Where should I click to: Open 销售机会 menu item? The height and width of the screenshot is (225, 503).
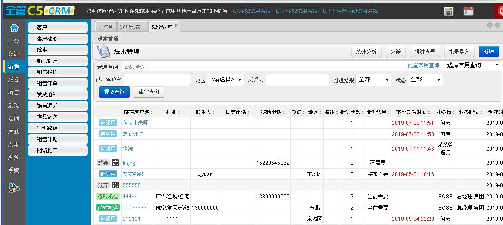click(58, 61)
